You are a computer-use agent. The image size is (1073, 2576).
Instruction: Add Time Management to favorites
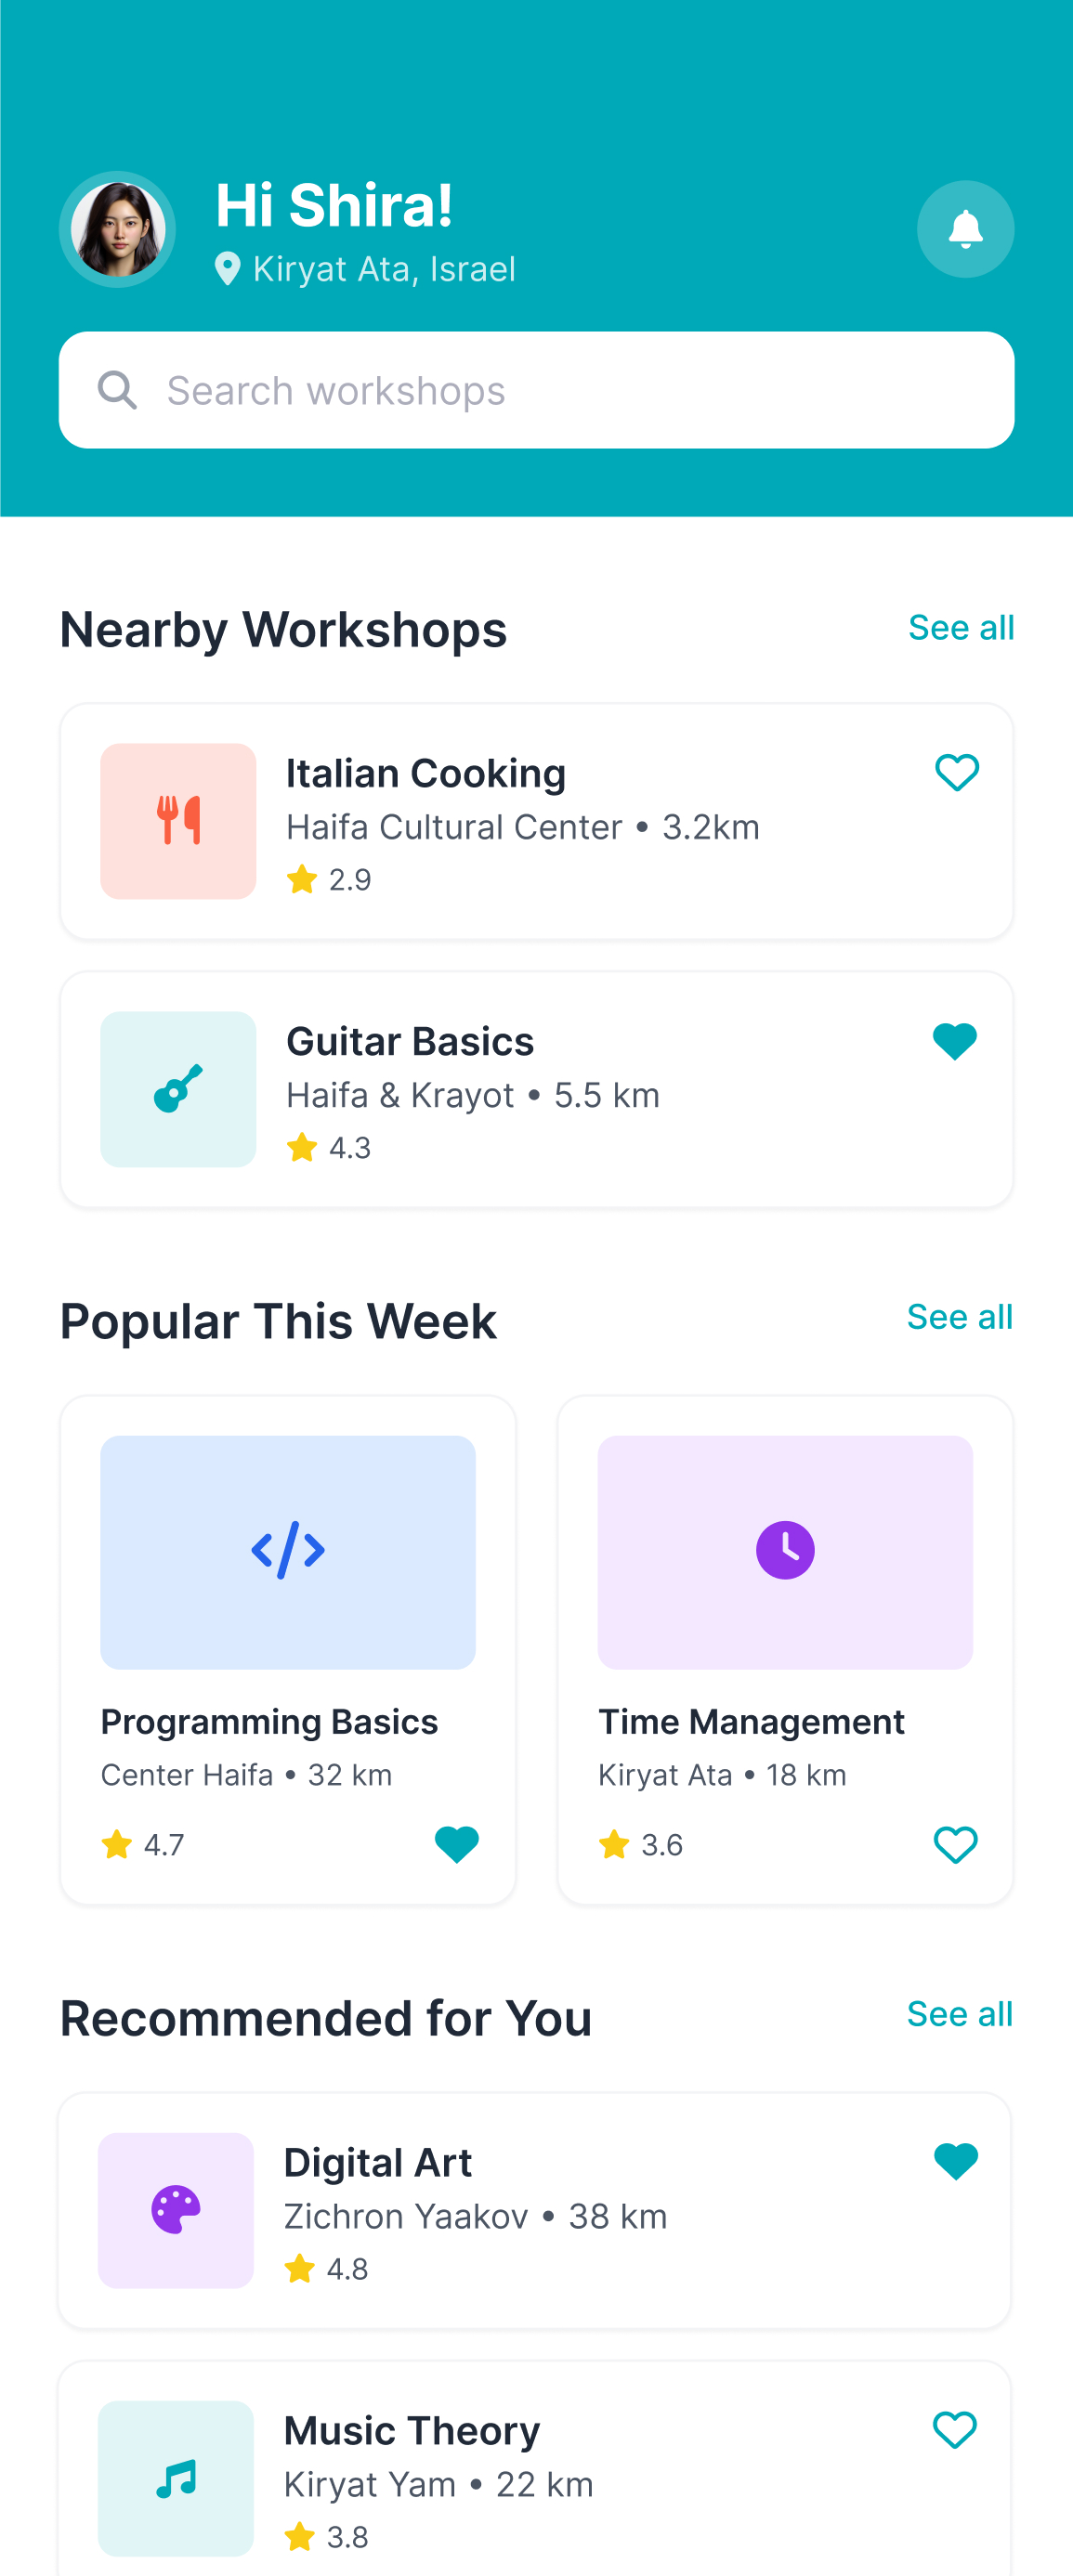coord(955,1845)
